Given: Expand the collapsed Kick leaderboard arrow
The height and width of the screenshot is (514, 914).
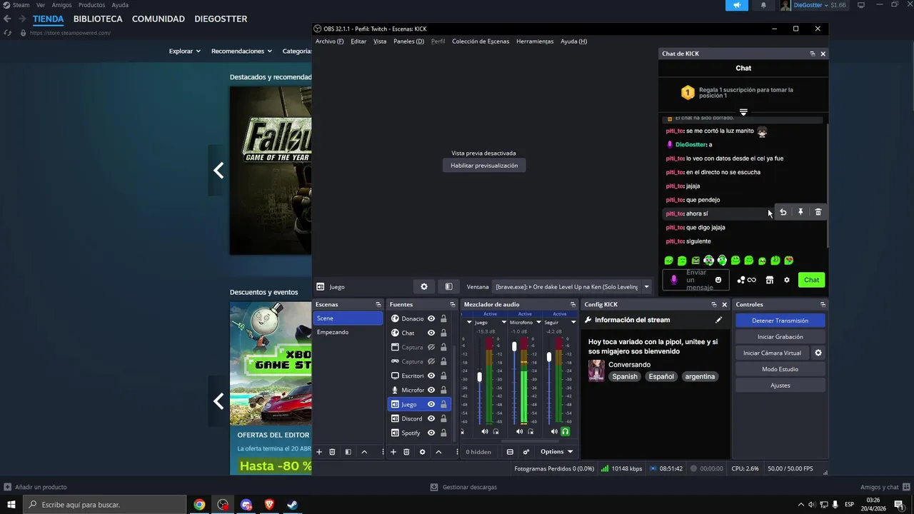Looking at the screenshot, I should [x=743, y=112].
